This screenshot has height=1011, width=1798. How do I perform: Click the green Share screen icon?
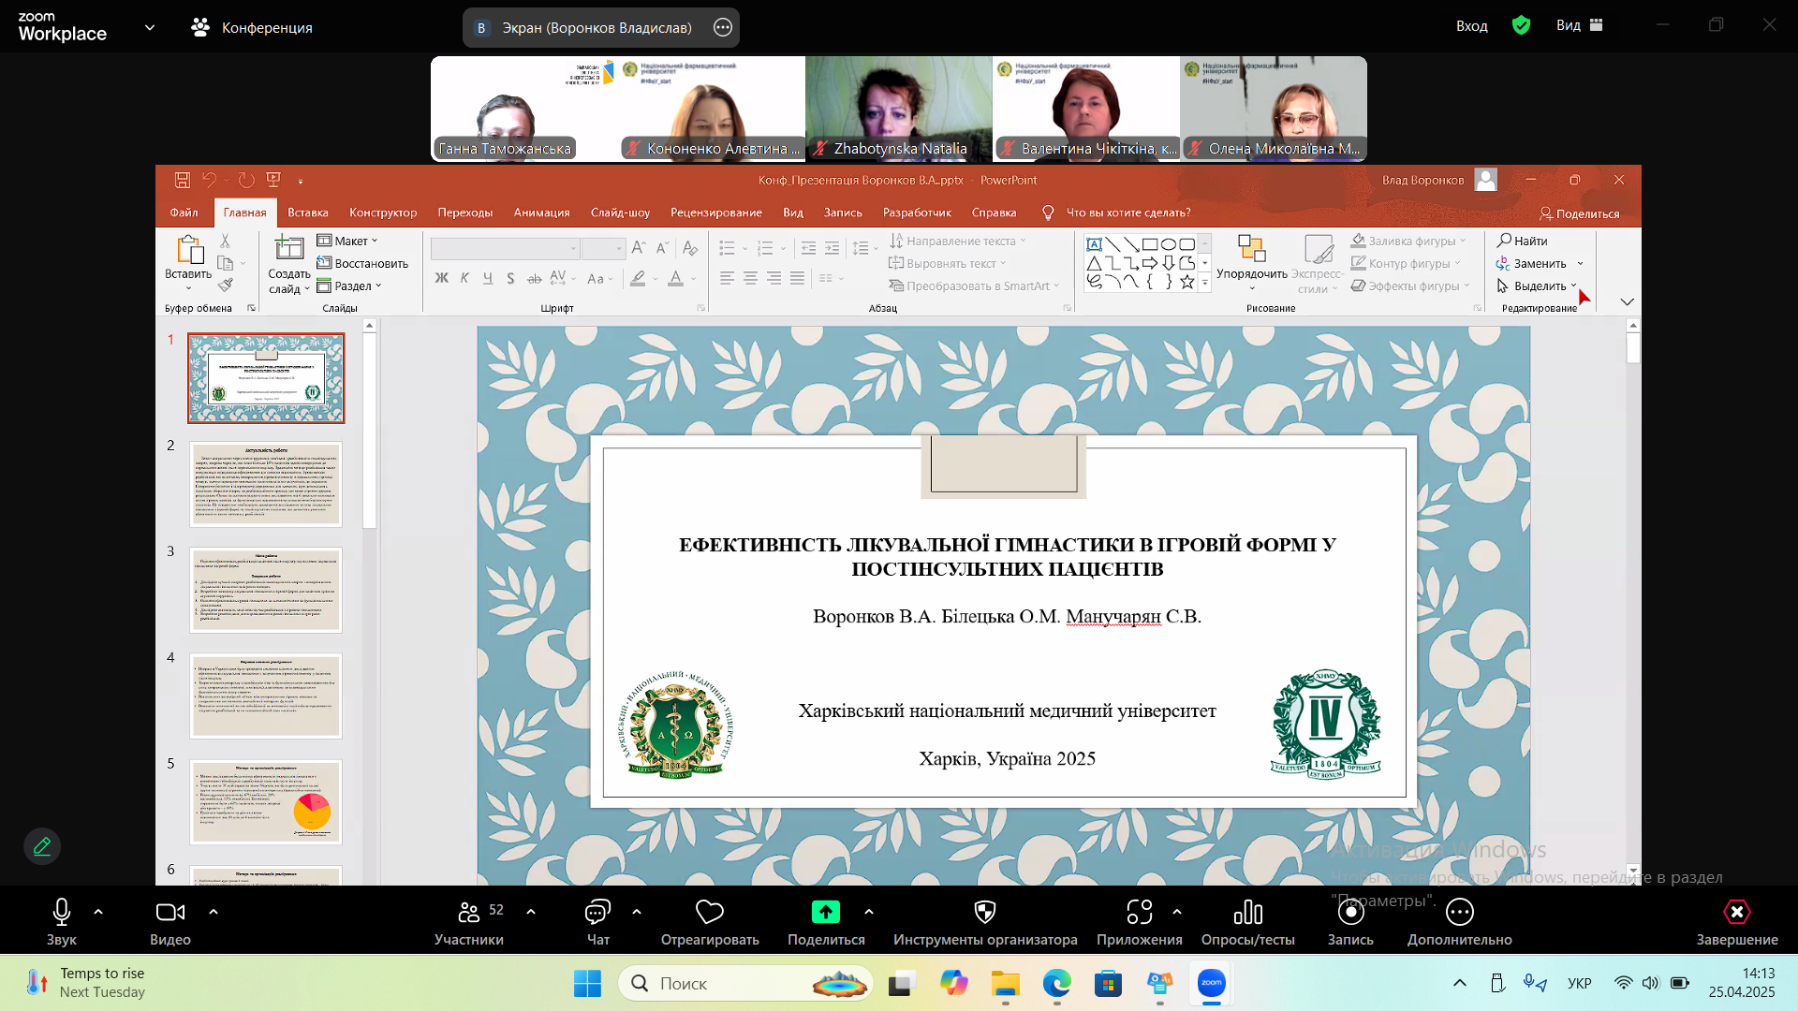(826, 912)
